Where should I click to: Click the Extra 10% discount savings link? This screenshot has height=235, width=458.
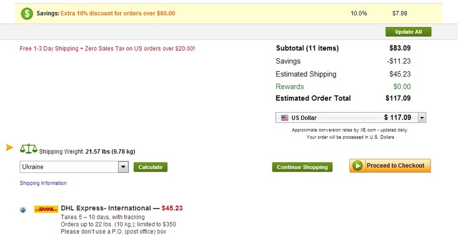pyautogui.click(x=118, y=13)
